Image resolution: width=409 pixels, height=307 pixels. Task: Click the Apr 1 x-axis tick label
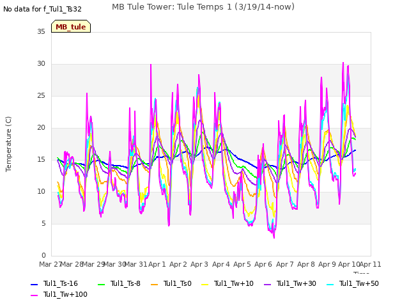click(157, 264)
